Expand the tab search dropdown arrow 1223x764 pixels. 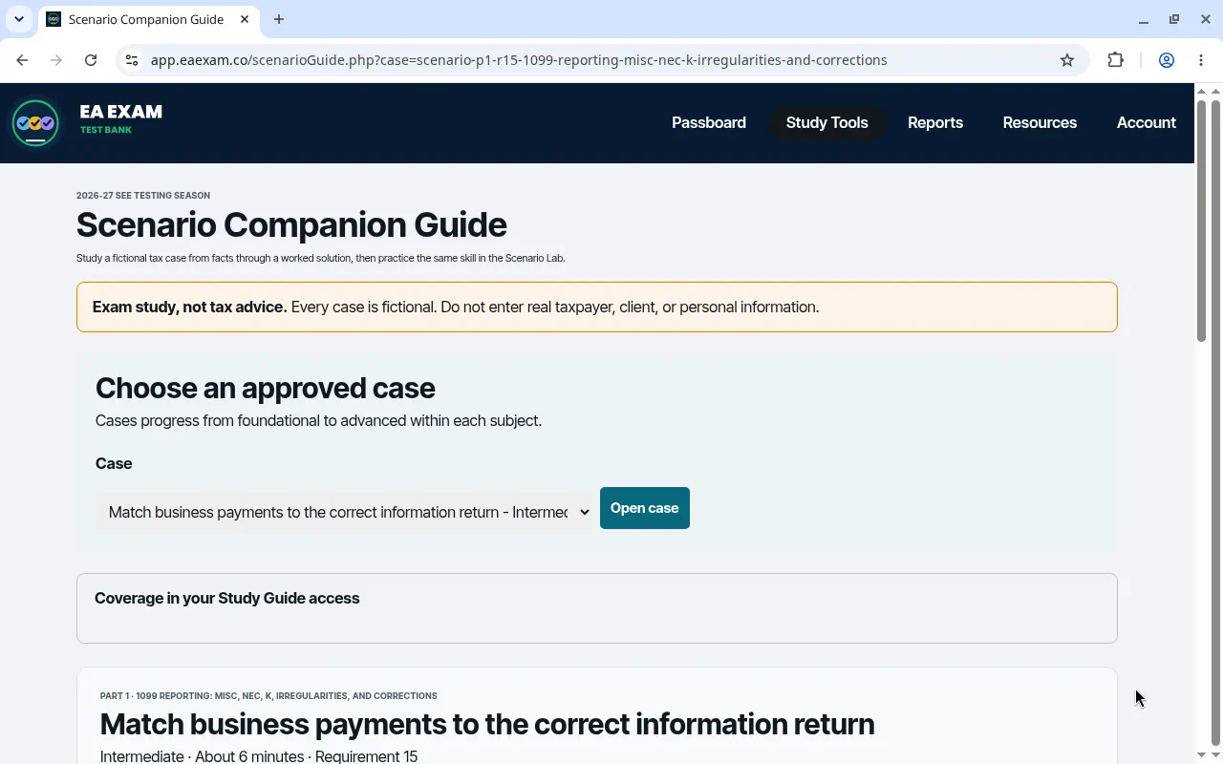[x=19, y=19]
